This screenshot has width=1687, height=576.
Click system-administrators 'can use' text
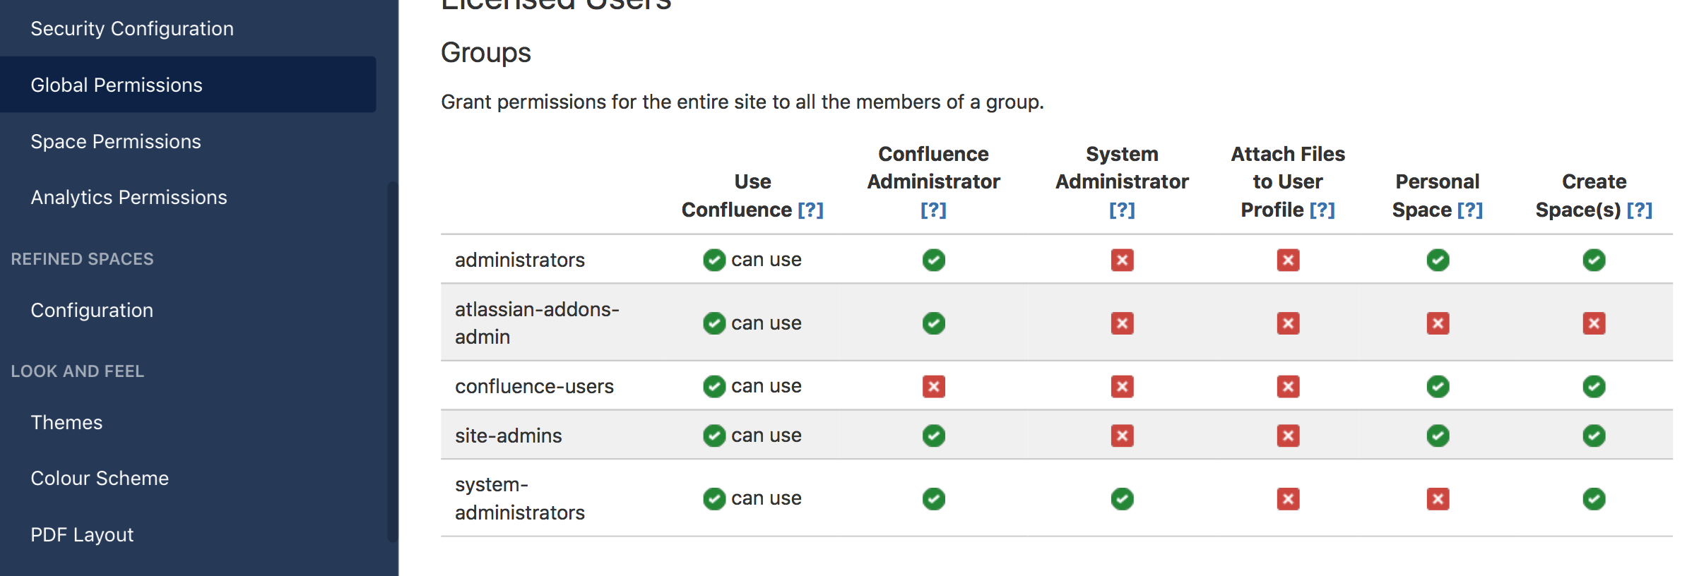[766, 498]
